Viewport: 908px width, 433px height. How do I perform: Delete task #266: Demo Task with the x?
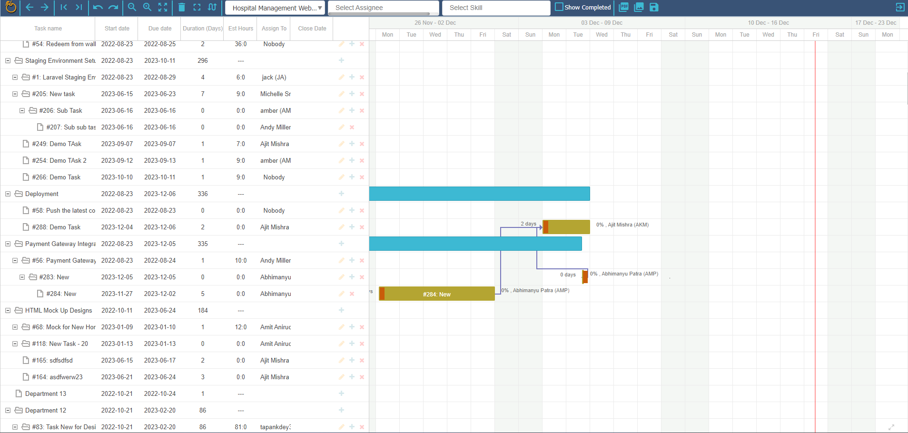pyautogui.click(x=362, y=177)
